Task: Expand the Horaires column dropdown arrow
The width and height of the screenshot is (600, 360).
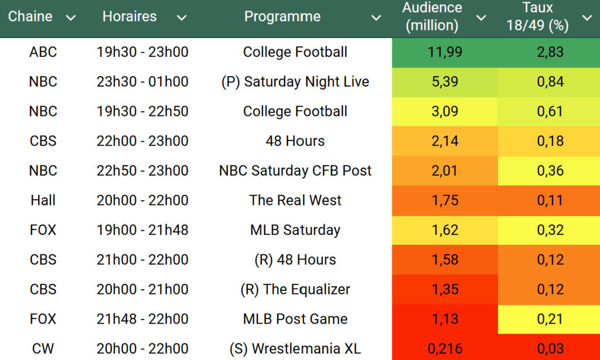Action: [182, 18]
